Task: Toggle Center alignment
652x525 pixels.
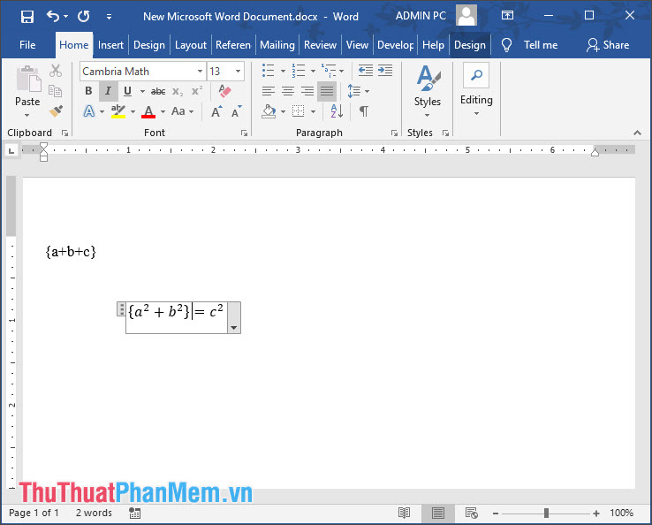Action: (288, 91)
